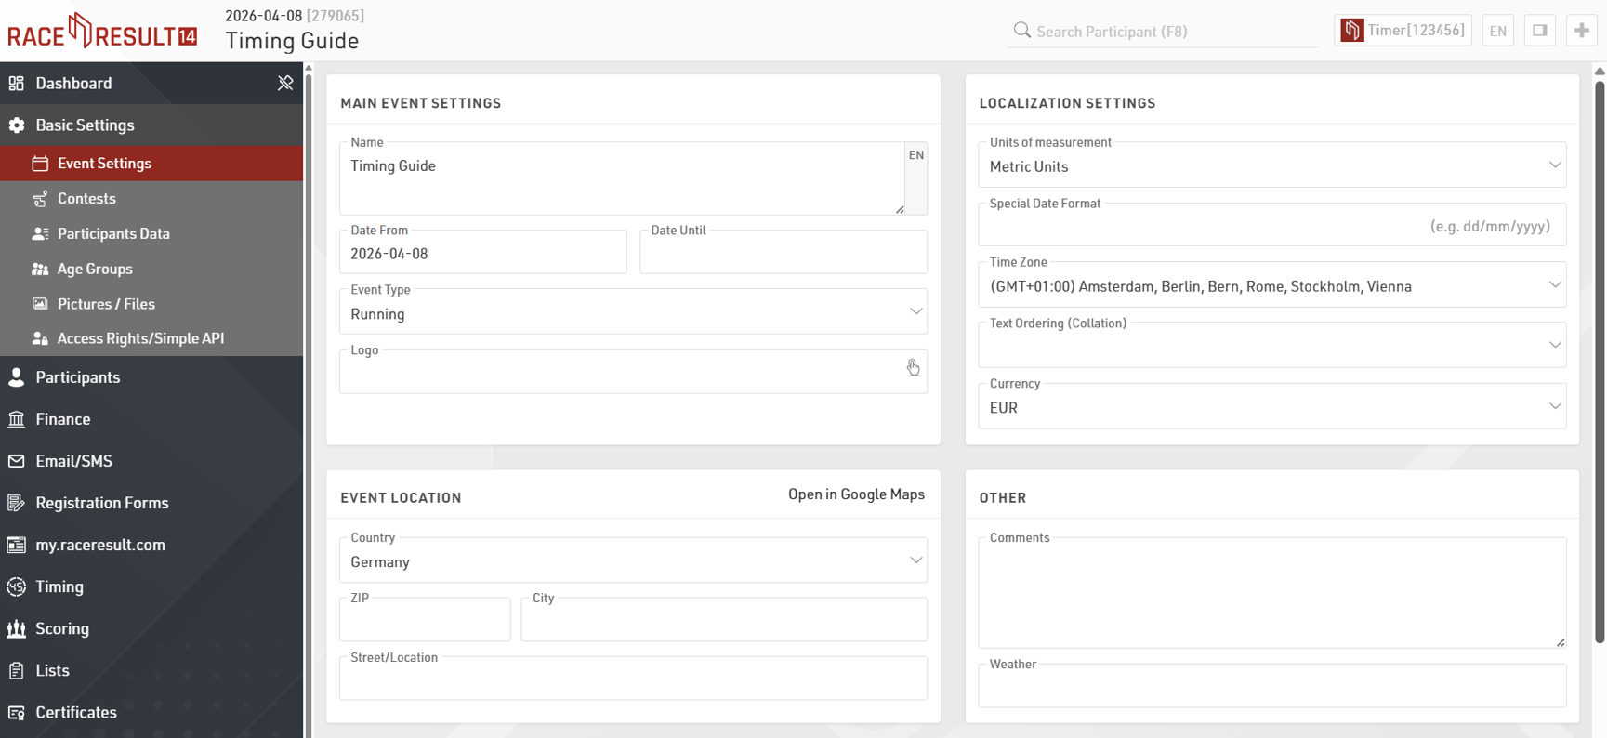Open the Certificates section
The image size is (1607, 738).
(75, 712)
